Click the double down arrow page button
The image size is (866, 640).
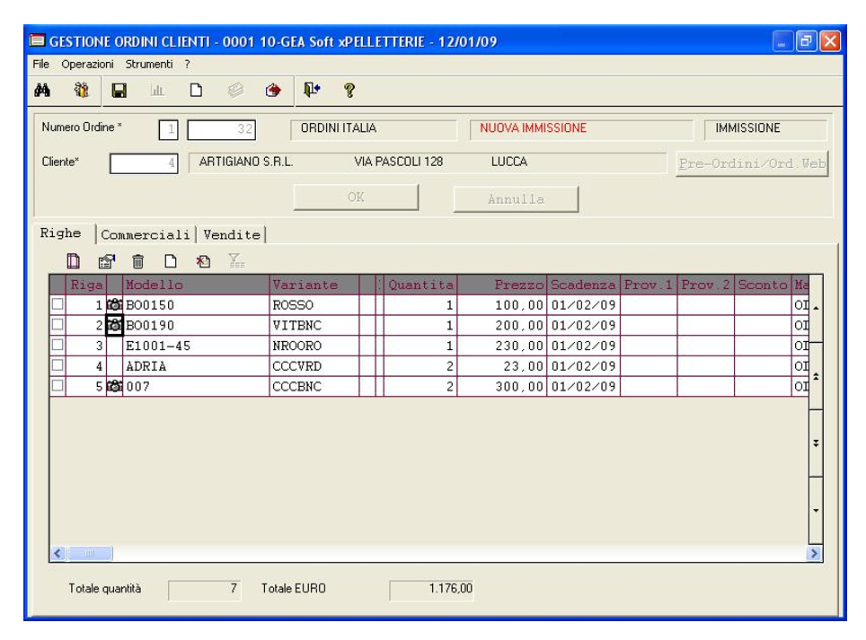(x=816, y=443)
